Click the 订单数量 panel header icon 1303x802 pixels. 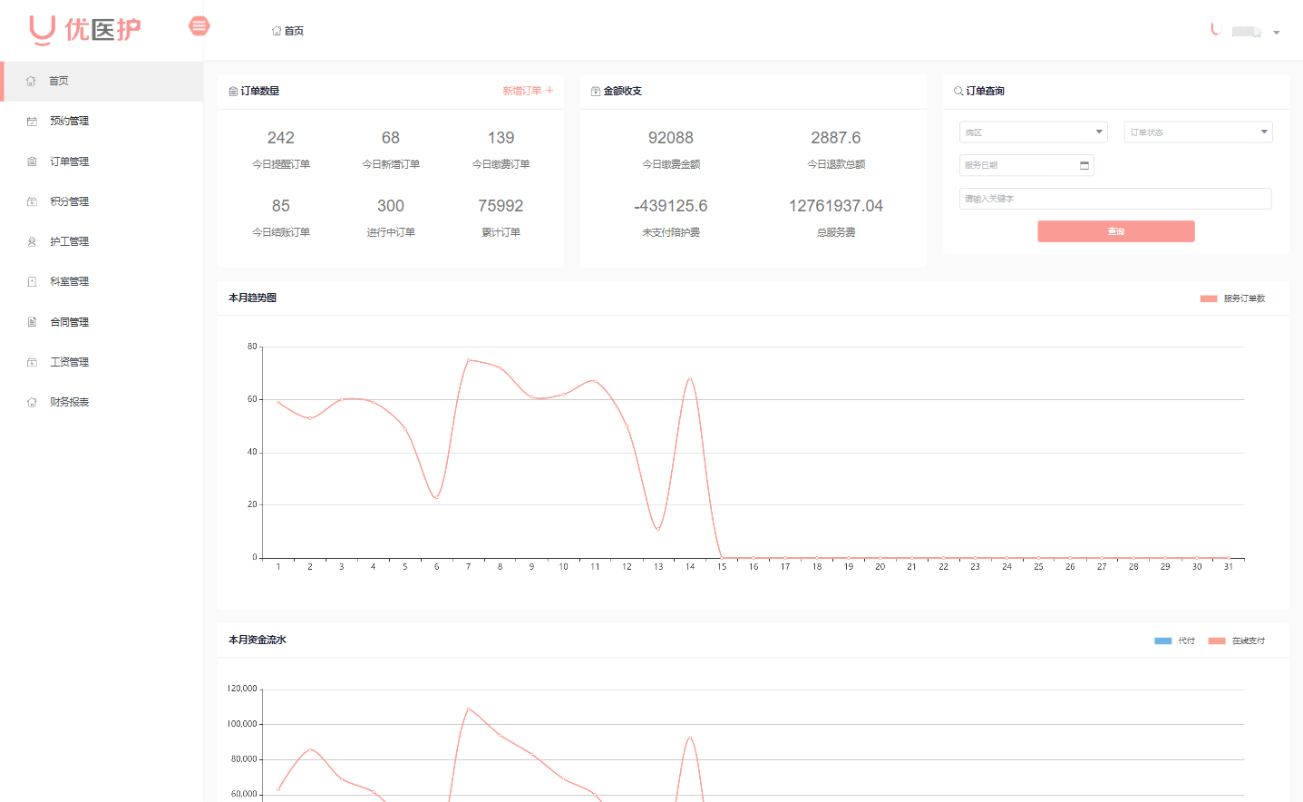(233, 92)
